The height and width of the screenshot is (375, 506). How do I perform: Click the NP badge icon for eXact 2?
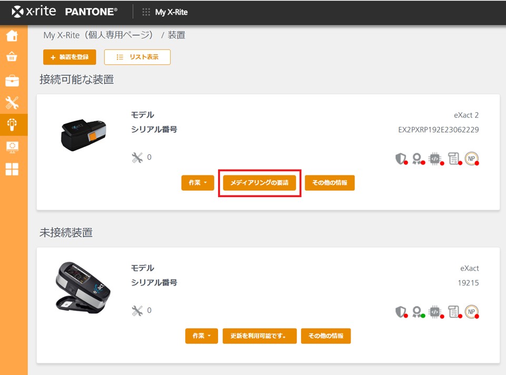coord(471,159)
